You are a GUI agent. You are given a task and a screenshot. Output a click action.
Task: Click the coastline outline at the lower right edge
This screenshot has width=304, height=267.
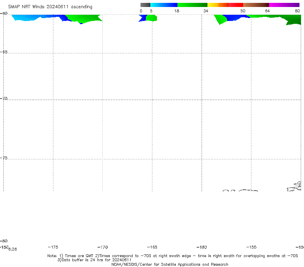294,186
